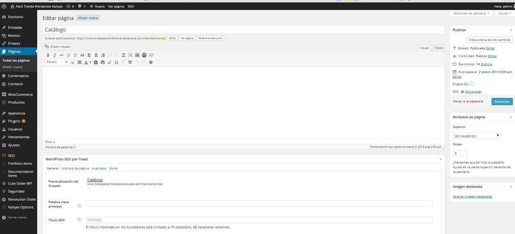
Task: Open WooCommerce in the sidebar menu
Action: (18, 94)
